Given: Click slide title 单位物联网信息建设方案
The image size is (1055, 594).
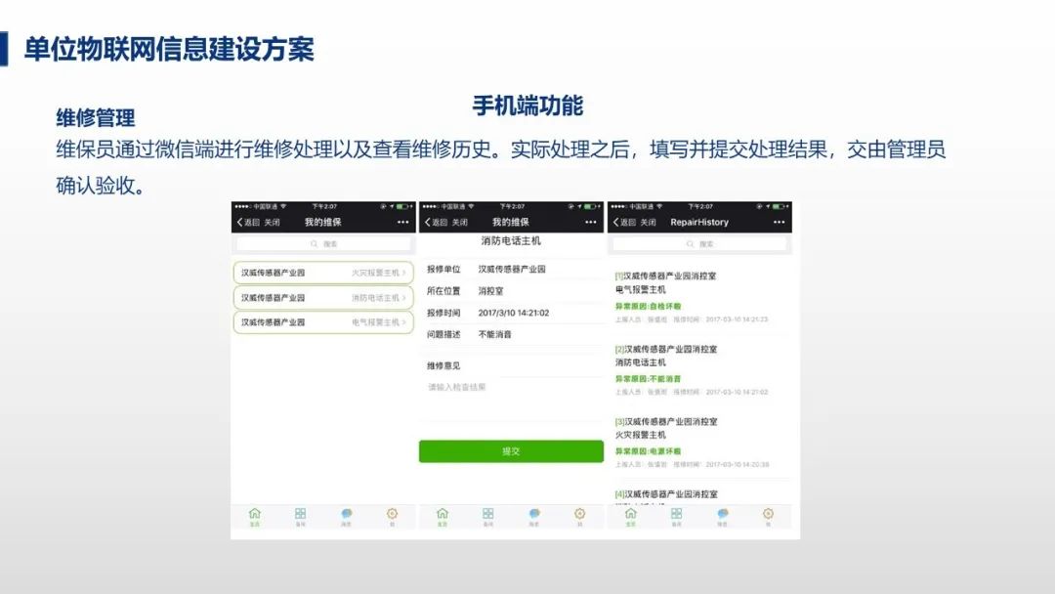Looking at the screenshot, I should point(169,49).
